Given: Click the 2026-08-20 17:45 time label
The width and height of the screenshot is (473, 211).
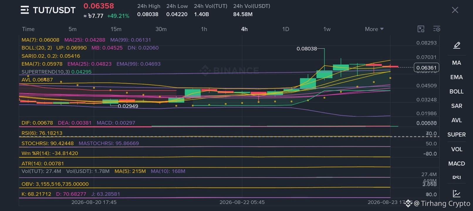Looking at the screenshot, I should tap(94, 202).
